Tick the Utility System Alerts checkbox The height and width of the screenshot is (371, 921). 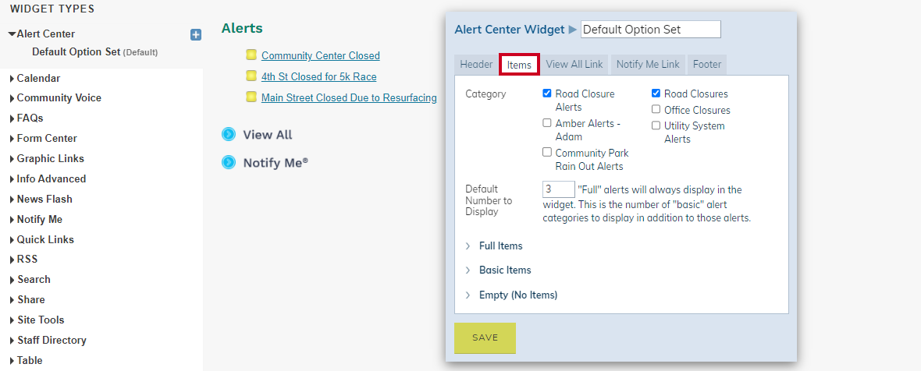click(x=656, y=125)
